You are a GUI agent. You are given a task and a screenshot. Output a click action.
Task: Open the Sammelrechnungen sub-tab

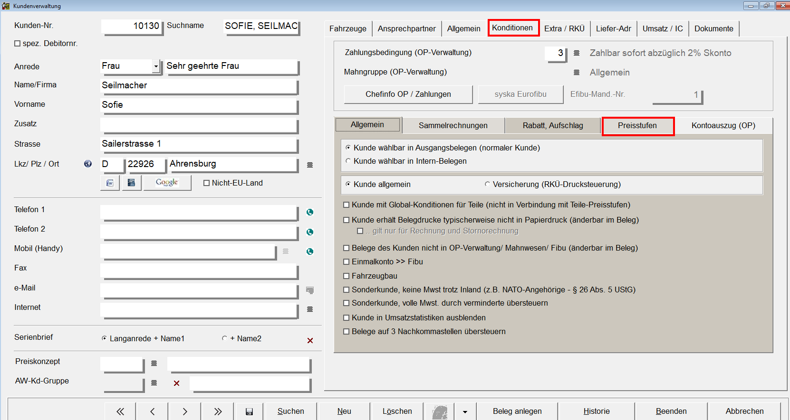[x=453, y=126]
